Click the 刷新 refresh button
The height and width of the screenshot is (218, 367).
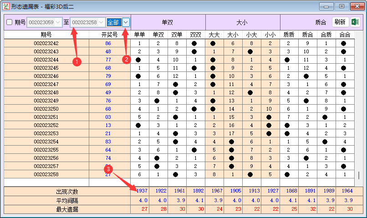point(340,22)
